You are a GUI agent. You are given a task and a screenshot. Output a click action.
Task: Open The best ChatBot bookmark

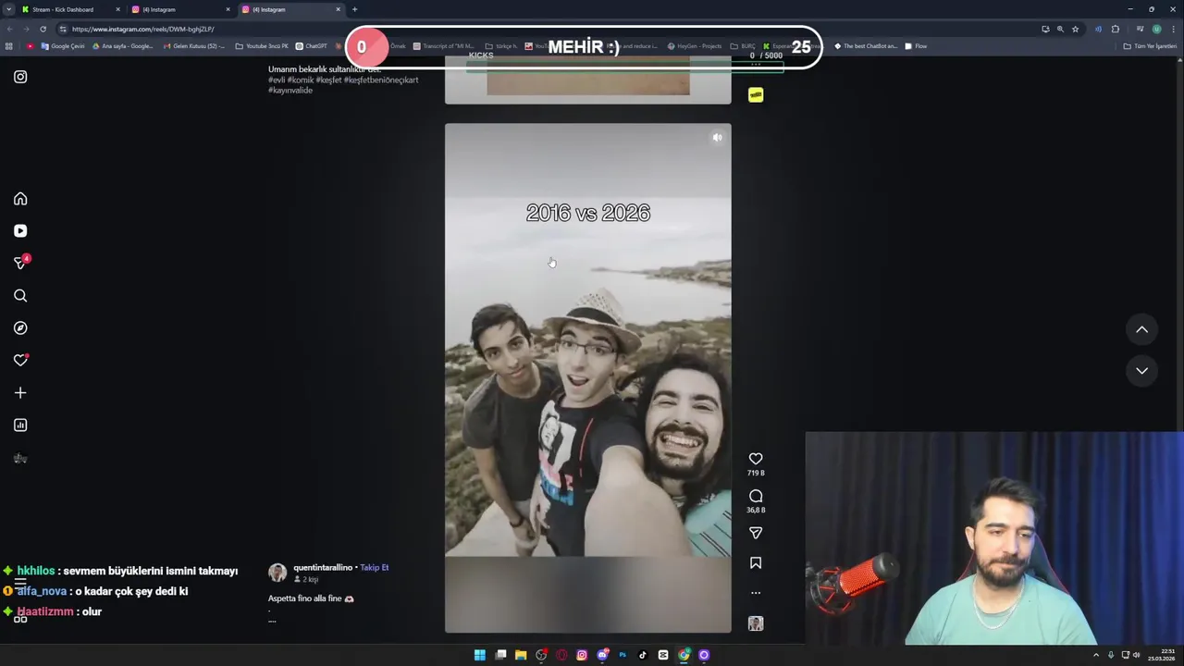click(x=866, y=46)
